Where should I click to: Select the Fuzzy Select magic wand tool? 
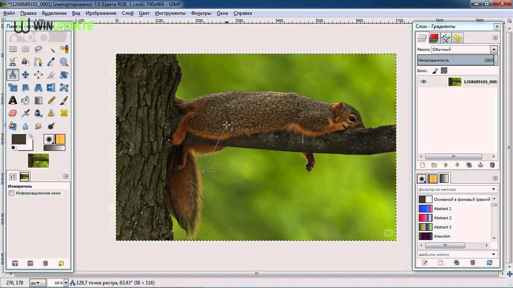tap(51, 49)
